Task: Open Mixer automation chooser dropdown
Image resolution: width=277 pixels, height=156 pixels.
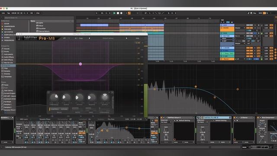Action: 227,39
